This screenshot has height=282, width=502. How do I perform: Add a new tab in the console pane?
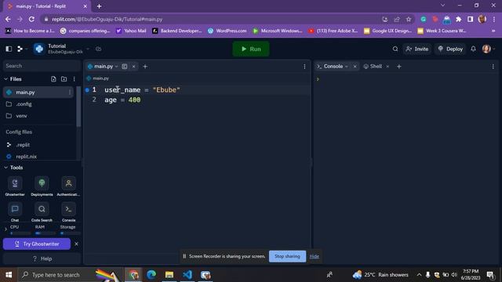pyautogui.click(x=399, y=67)
